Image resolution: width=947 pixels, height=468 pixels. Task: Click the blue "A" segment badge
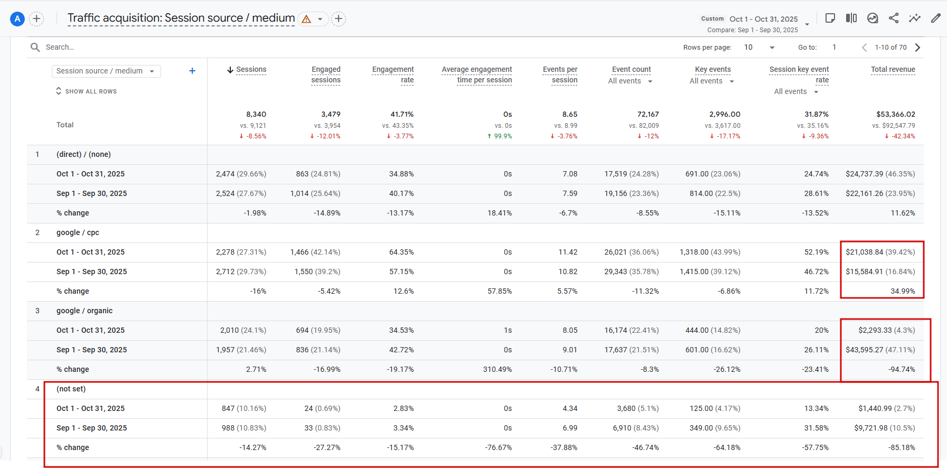(17, 19)
